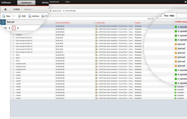Open the Show All dropdown
Screen dimensions: 187x119
tap(155, 19)
